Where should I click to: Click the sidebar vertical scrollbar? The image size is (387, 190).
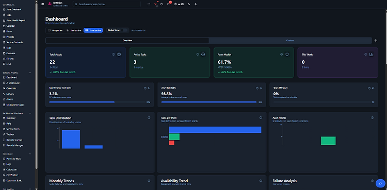click(37, 87)
